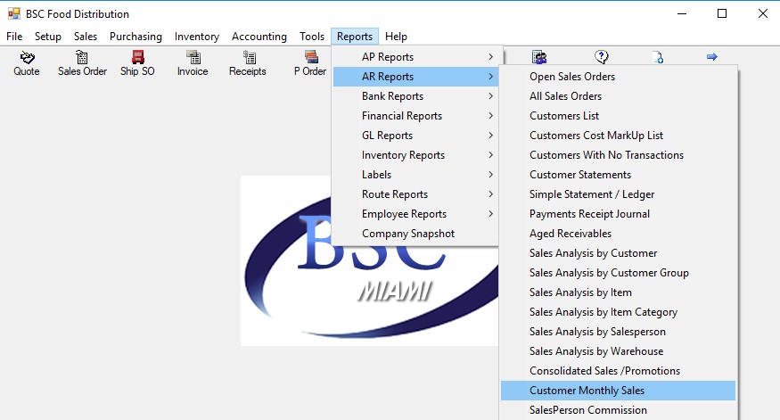
Task: Select Customers With No Transactions
Action: click(x=618, y=155)
